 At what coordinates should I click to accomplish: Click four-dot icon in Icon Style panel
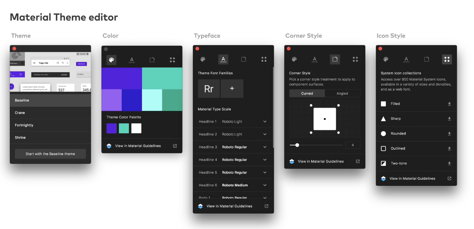pyautogui.click(x=447, y=59)
